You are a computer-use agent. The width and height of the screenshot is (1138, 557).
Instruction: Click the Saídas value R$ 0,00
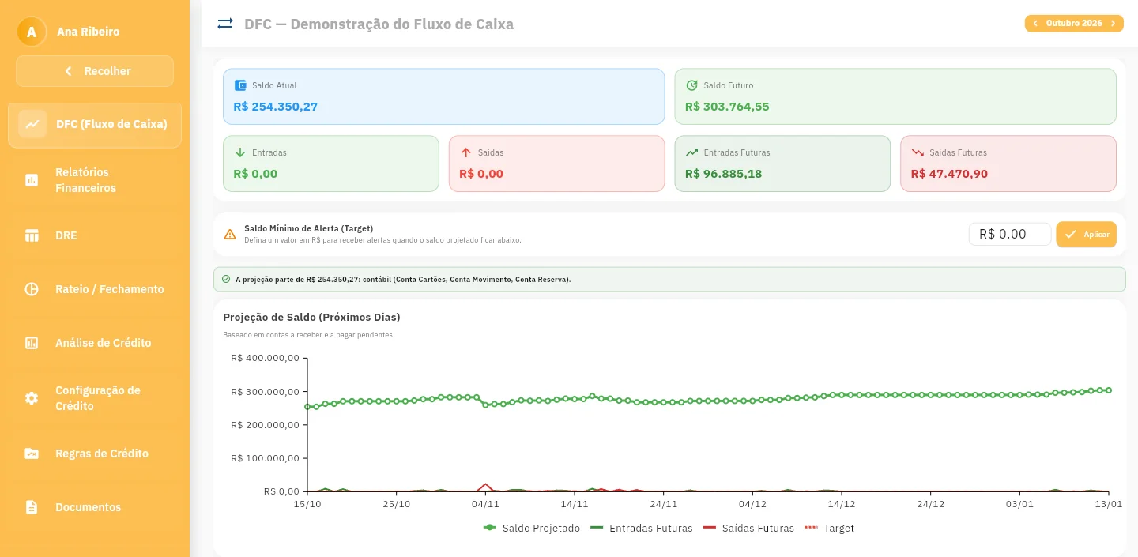point(481,174)
